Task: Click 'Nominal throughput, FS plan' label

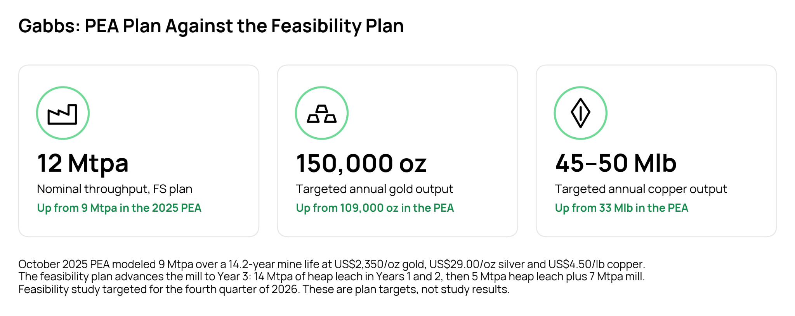Action: [115, 189]
